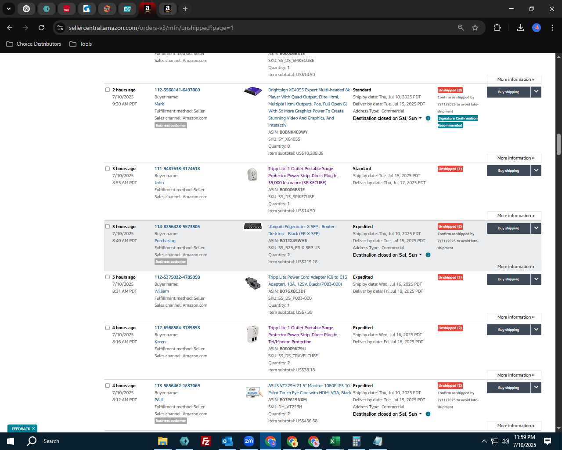Image resolution: width=562 pixels, height=450 pixels.
Task: Close the FEEDBACK tab with X
Action: click(x=33, y=428)
